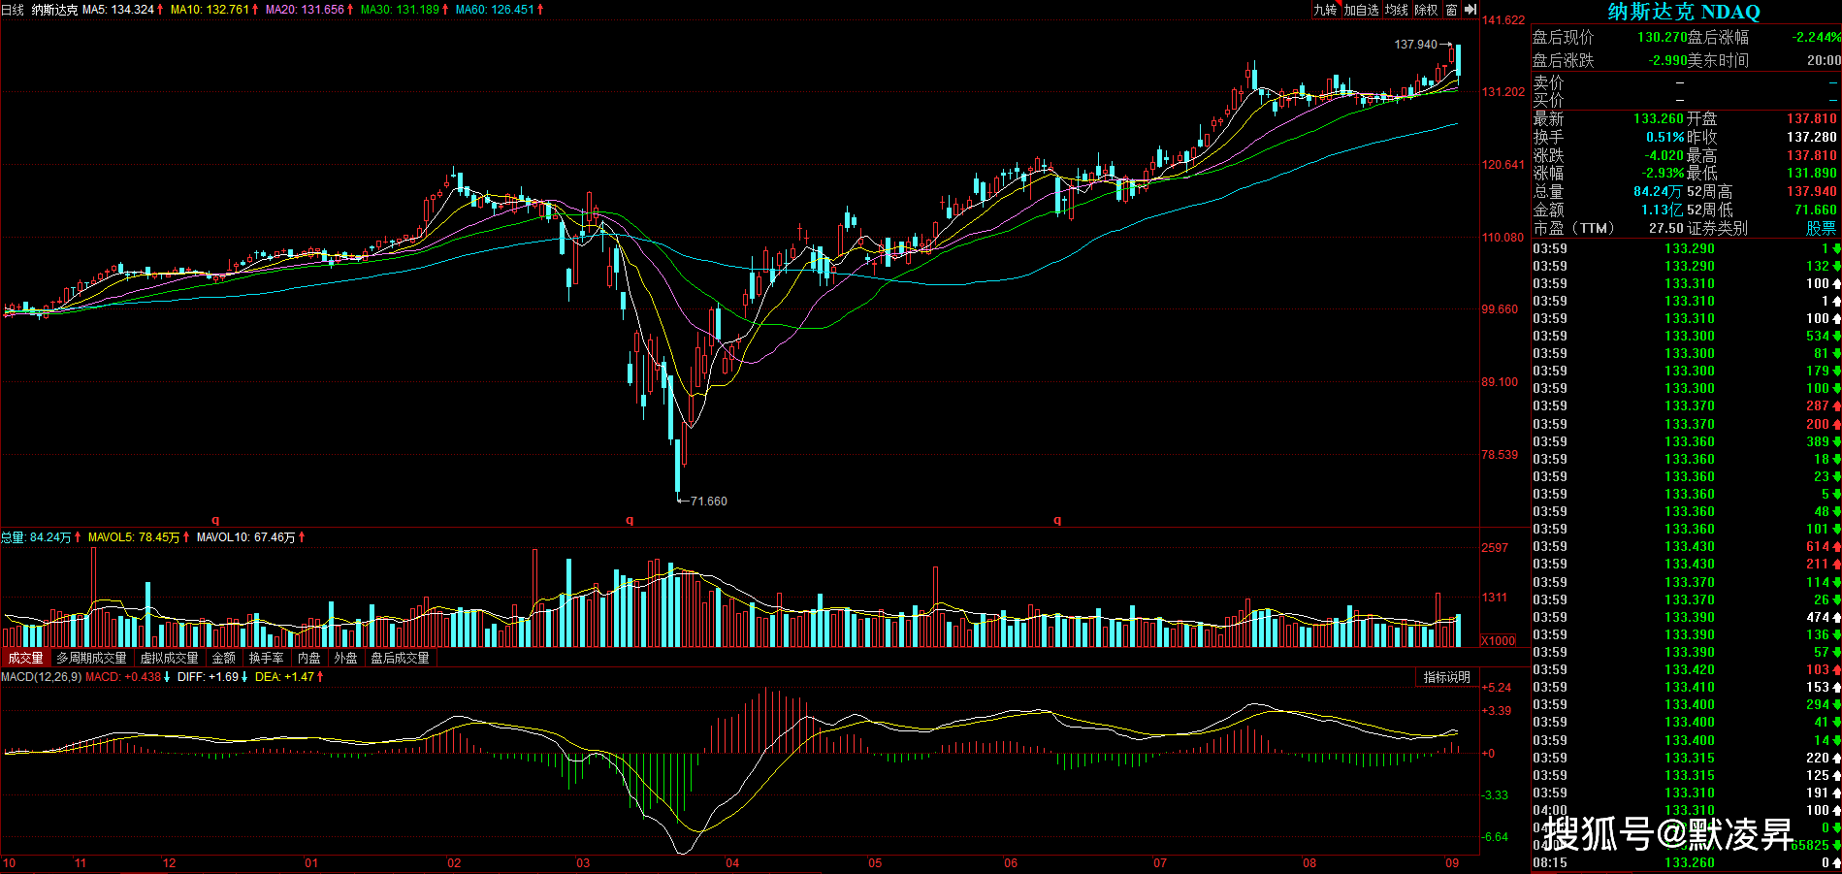Click the red up arrow beside DEA value

(x=320, y=677)
